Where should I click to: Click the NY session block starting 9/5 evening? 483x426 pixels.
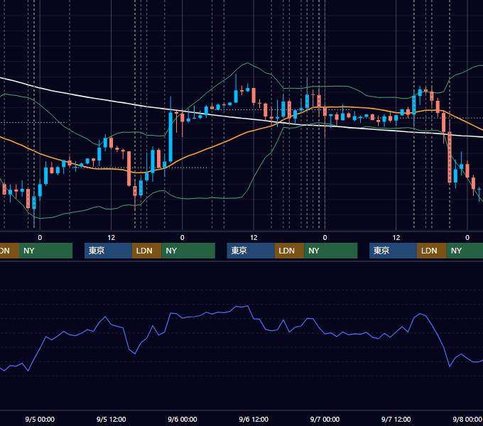coord(188,251)
